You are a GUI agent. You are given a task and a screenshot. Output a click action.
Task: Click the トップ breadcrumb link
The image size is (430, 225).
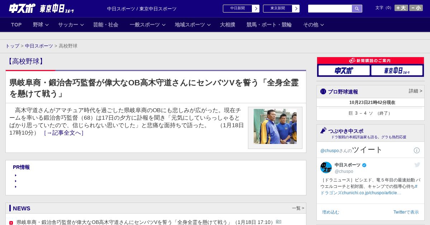(13, 46)
